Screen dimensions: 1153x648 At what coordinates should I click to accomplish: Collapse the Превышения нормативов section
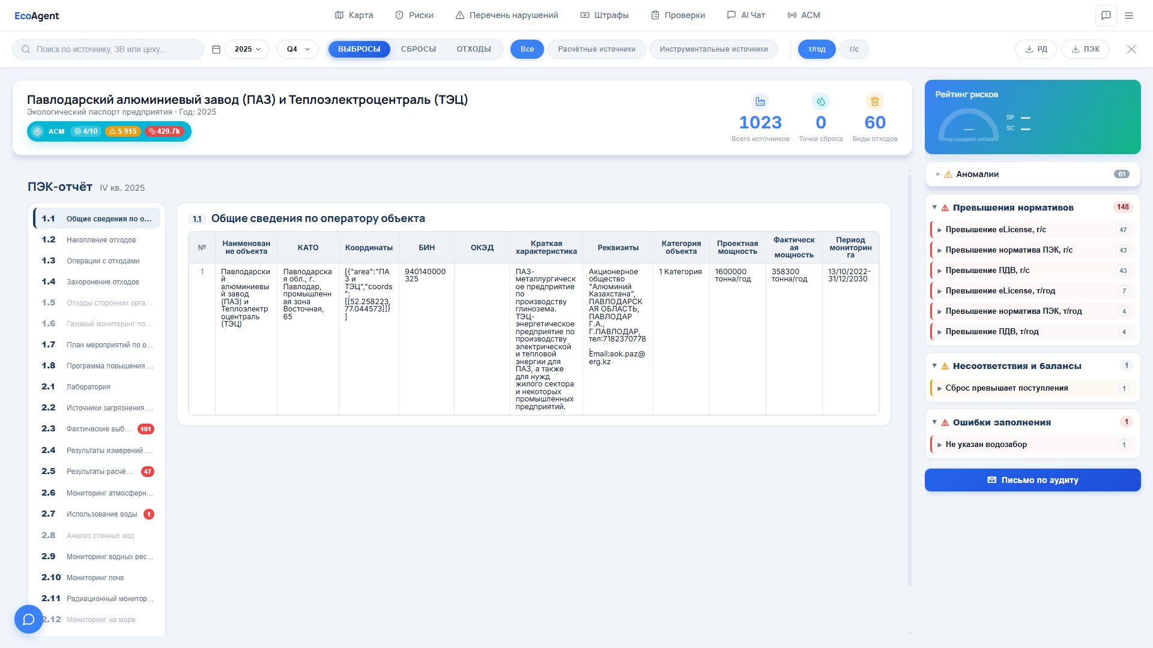[x=1033, y=208]
